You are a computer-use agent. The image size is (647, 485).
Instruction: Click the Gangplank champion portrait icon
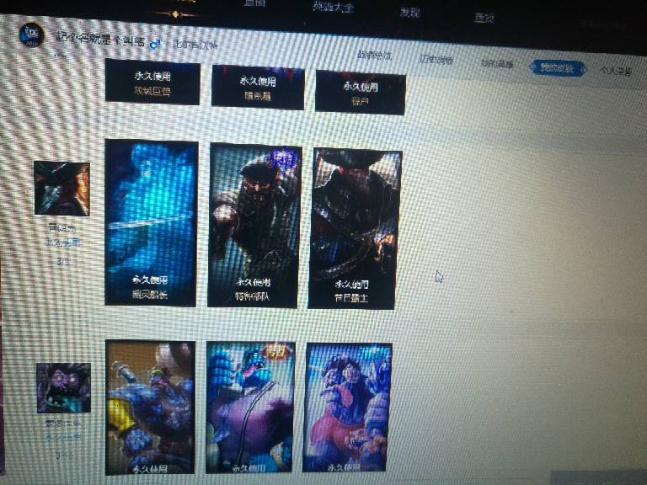pos(61,189)
